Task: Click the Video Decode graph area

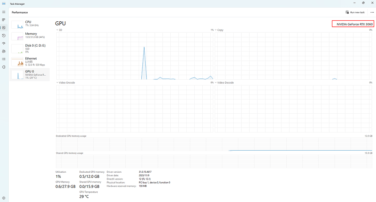Action: point(293,109)
